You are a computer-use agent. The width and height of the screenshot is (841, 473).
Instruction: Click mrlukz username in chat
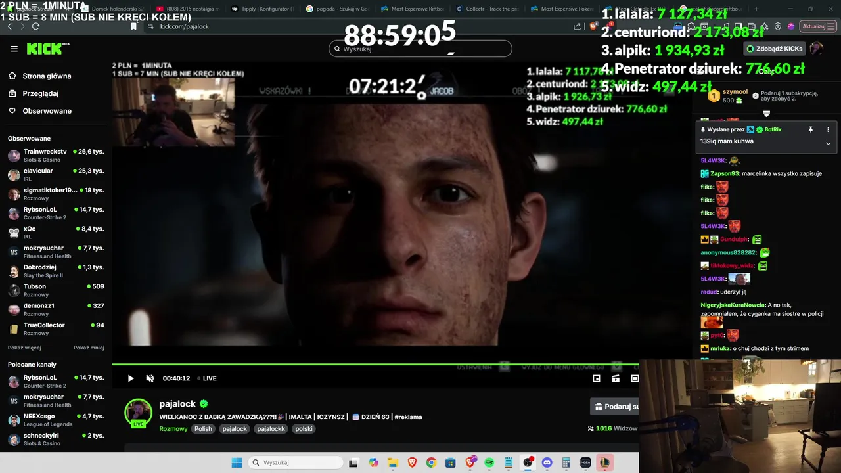(721, 349)
